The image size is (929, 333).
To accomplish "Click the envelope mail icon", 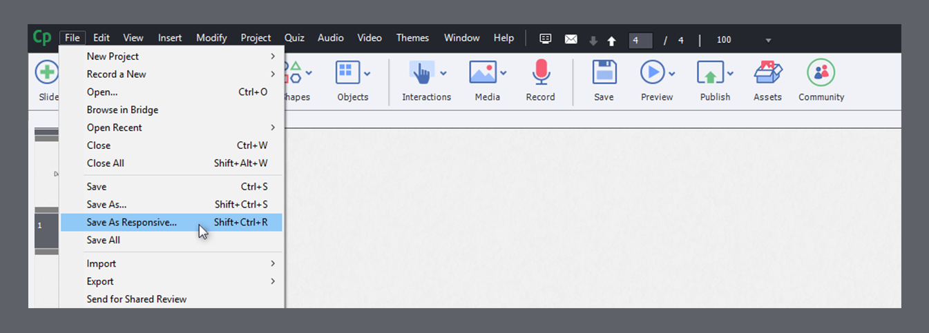I will [x=571, y=39].
